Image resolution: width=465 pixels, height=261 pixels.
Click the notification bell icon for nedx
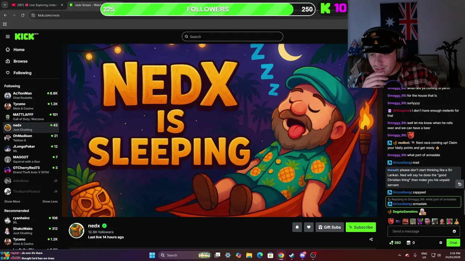[x=297, y=227]
